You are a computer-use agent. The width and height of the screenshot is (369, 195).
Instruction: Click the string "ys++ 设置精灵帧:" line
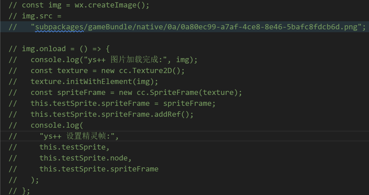click(64, 136)
